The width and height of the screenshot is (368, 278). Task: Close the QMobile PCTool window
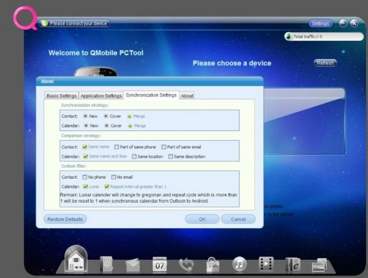click(x=354, y=23)
